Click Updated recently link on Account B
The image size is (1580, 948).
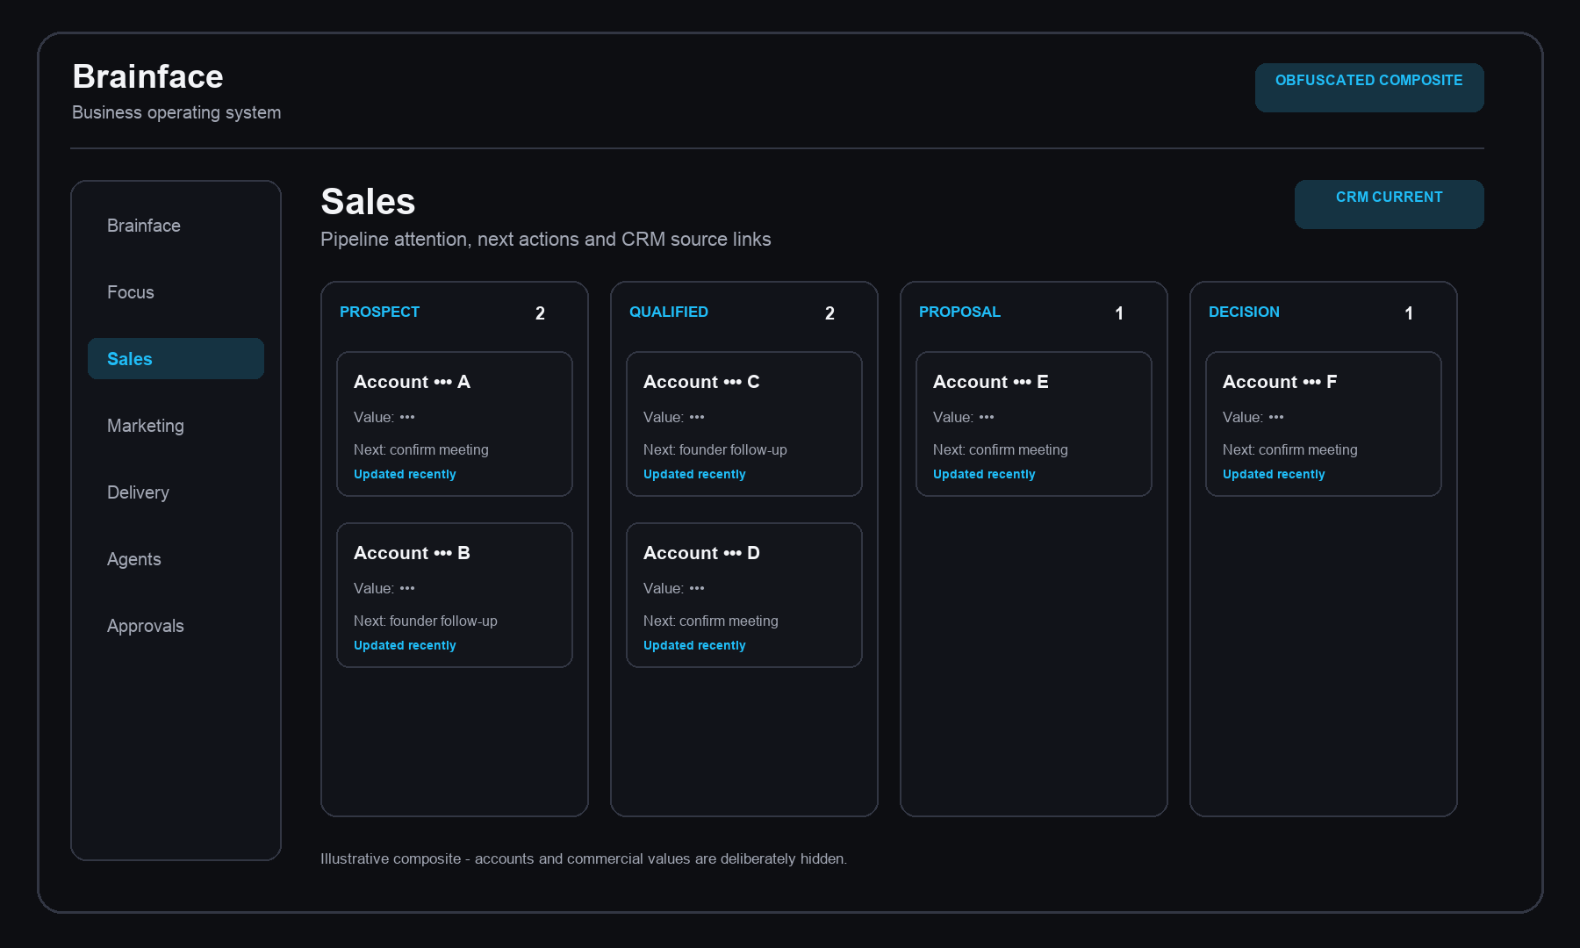[x=405, y=645]
